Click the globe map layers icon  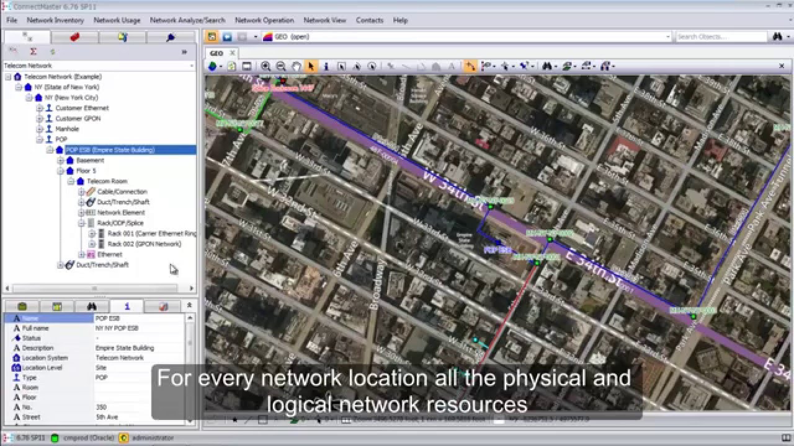point(213,66)
